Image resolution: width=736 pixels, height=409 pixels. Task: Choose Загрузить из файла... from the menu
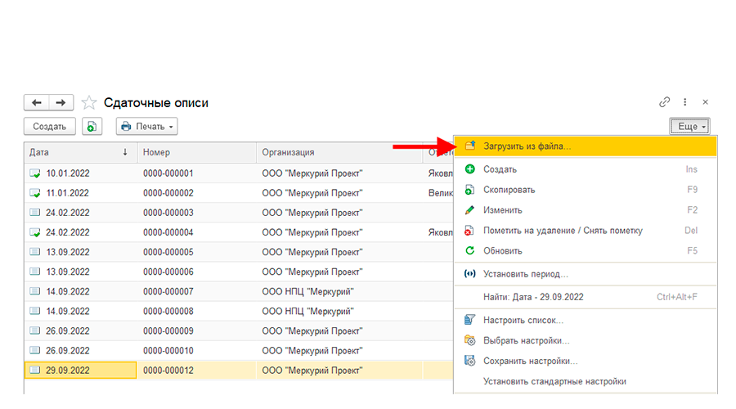(x=585, y=146)
